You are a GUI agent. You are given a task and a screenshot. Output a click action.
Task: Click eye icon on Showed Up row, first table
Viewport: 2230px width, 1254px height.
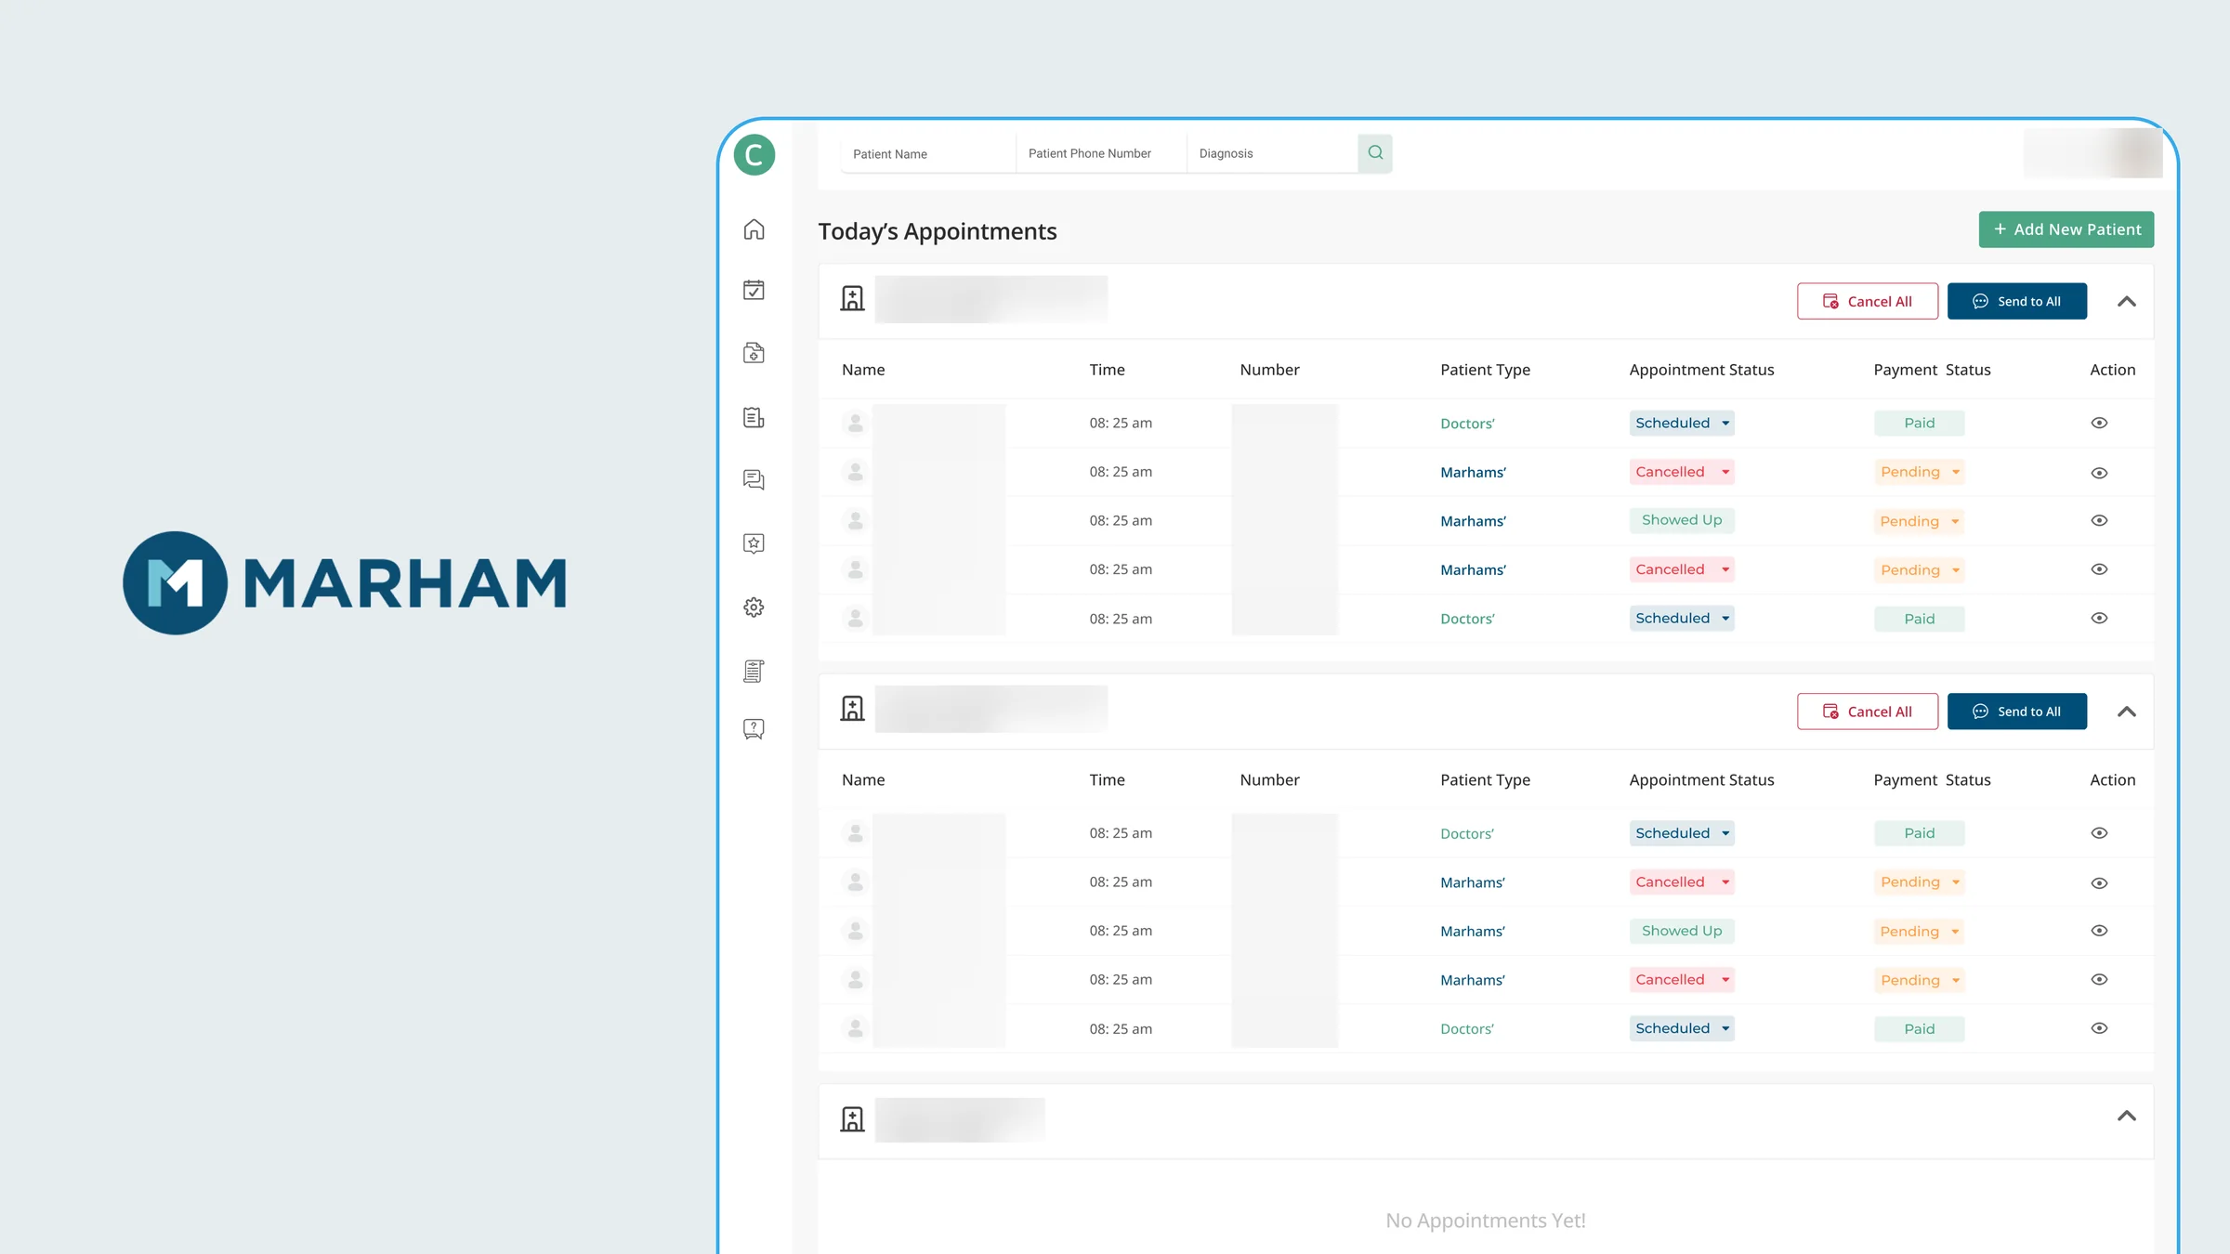2099,520
